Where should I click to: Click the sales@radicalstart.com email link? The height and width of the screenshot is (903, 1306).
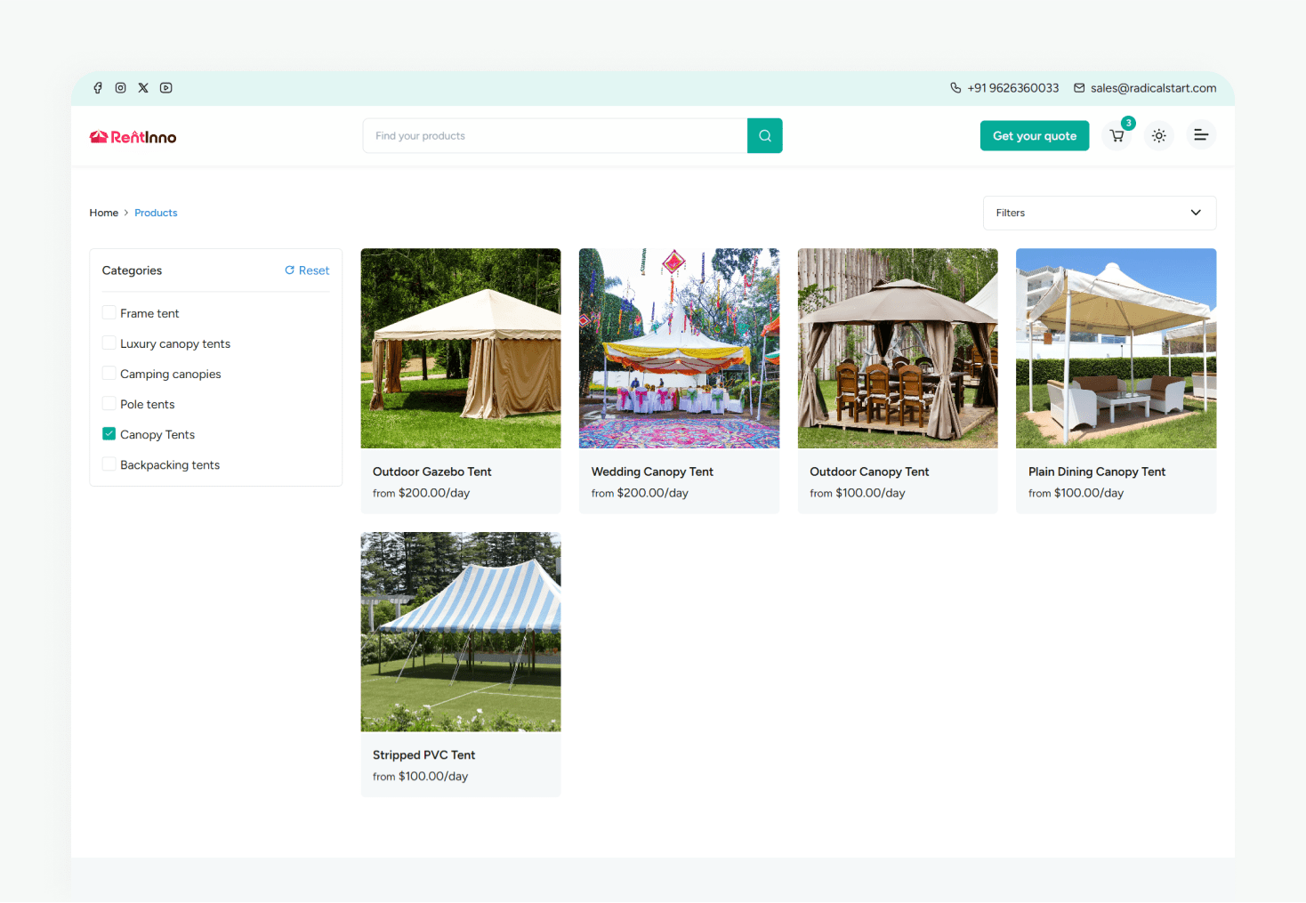(x=1153, y=88)
